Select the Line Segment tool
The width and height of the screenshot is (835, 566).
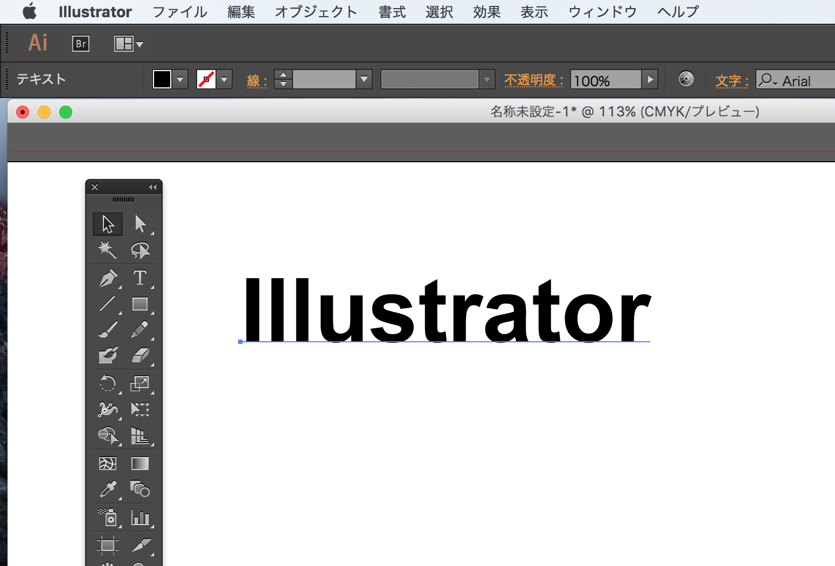(108, 304)
